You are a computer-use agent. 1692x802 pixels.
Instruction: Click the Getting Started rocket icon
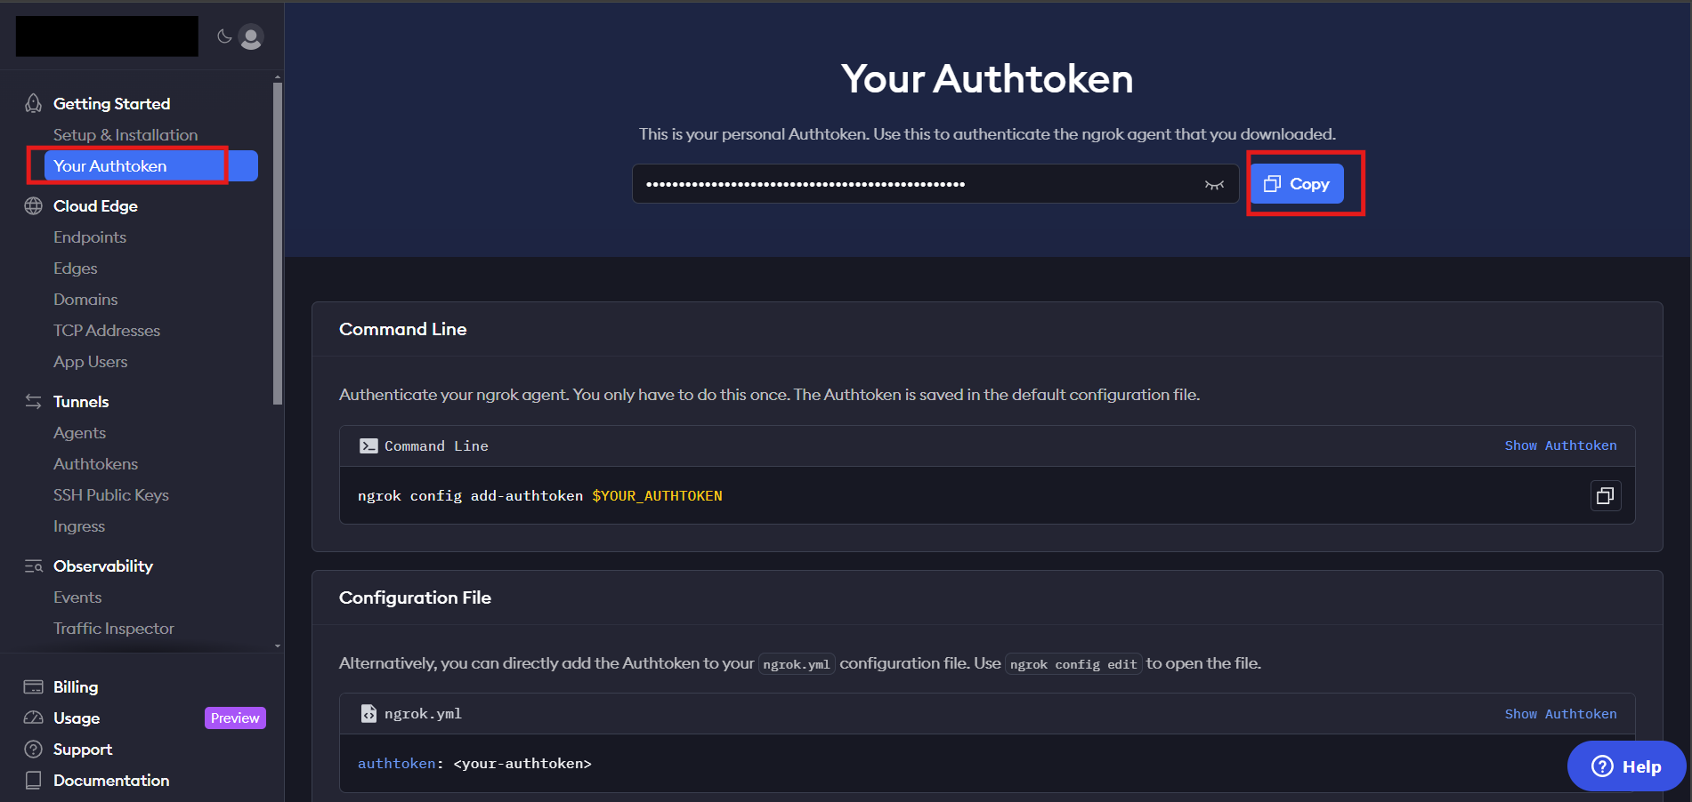coord(33,103)
